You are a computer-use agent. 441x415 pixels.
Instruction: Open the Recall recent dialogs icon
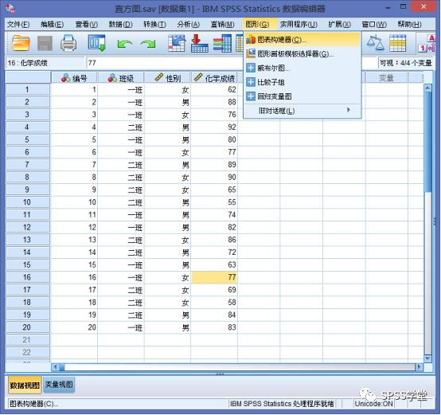97,43
